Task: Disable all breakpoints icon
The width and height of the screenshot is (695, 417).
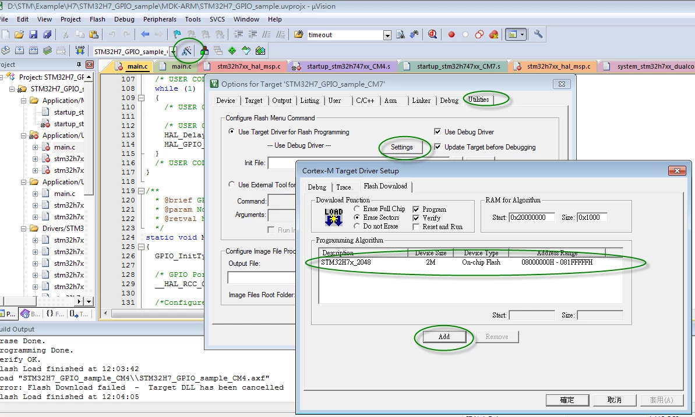Action: (479, 34)
